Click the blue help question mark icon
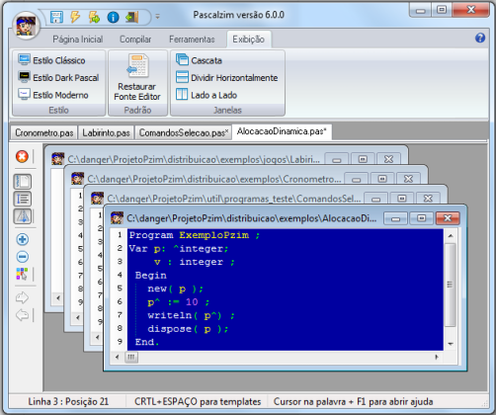 480,38
